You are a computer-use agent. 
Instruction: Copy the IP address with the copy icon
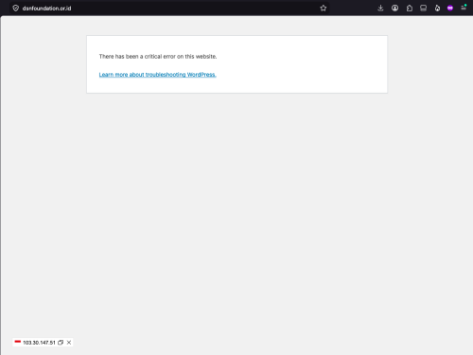point(61,343)
